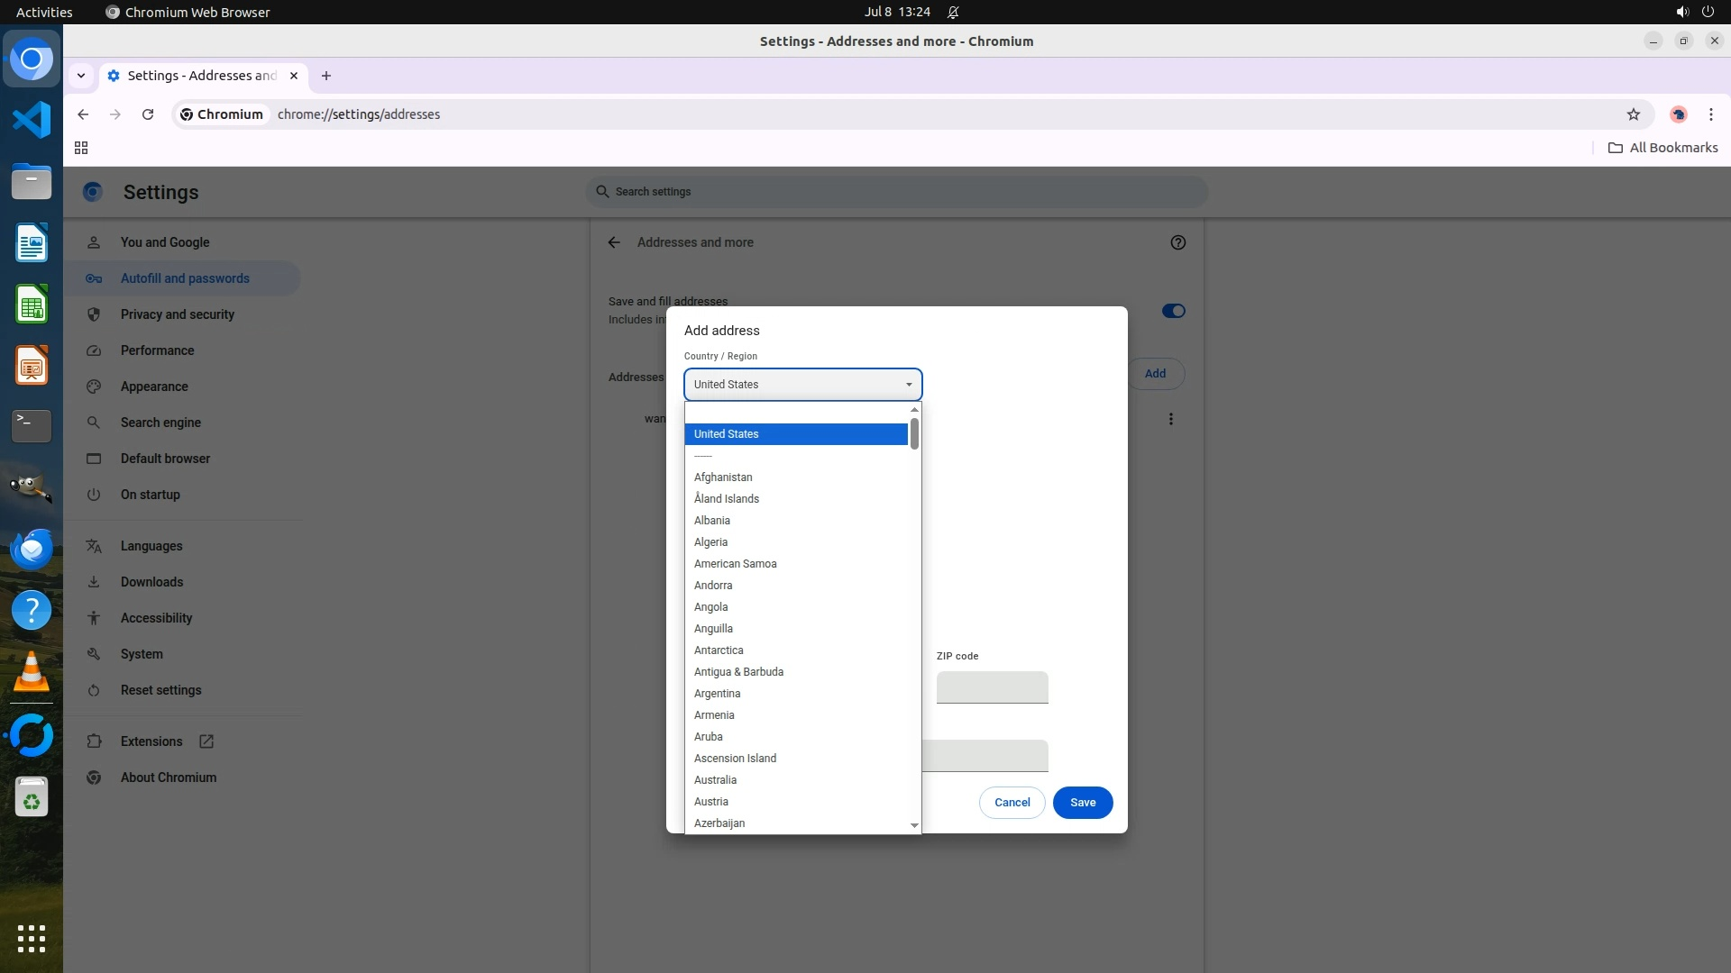Expand the tab search chevron
Viewport: 1731px width, 973px height.
pyautogui.click(x=81, y=76)
